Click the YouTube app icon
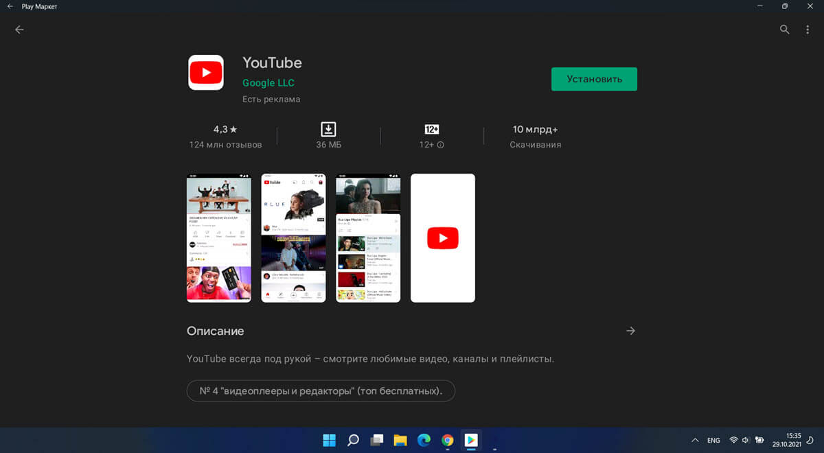Viewport: 824px width, 453px height. [206, 72]
